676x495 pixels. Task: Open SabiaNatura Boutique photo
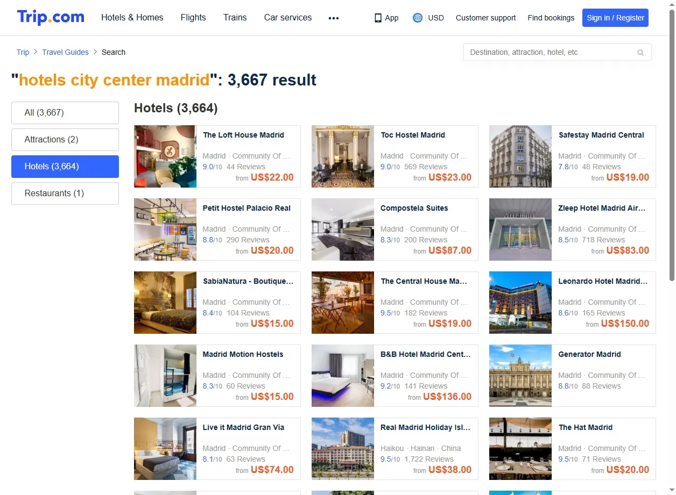pyautogui.click(x=165, y=303)
